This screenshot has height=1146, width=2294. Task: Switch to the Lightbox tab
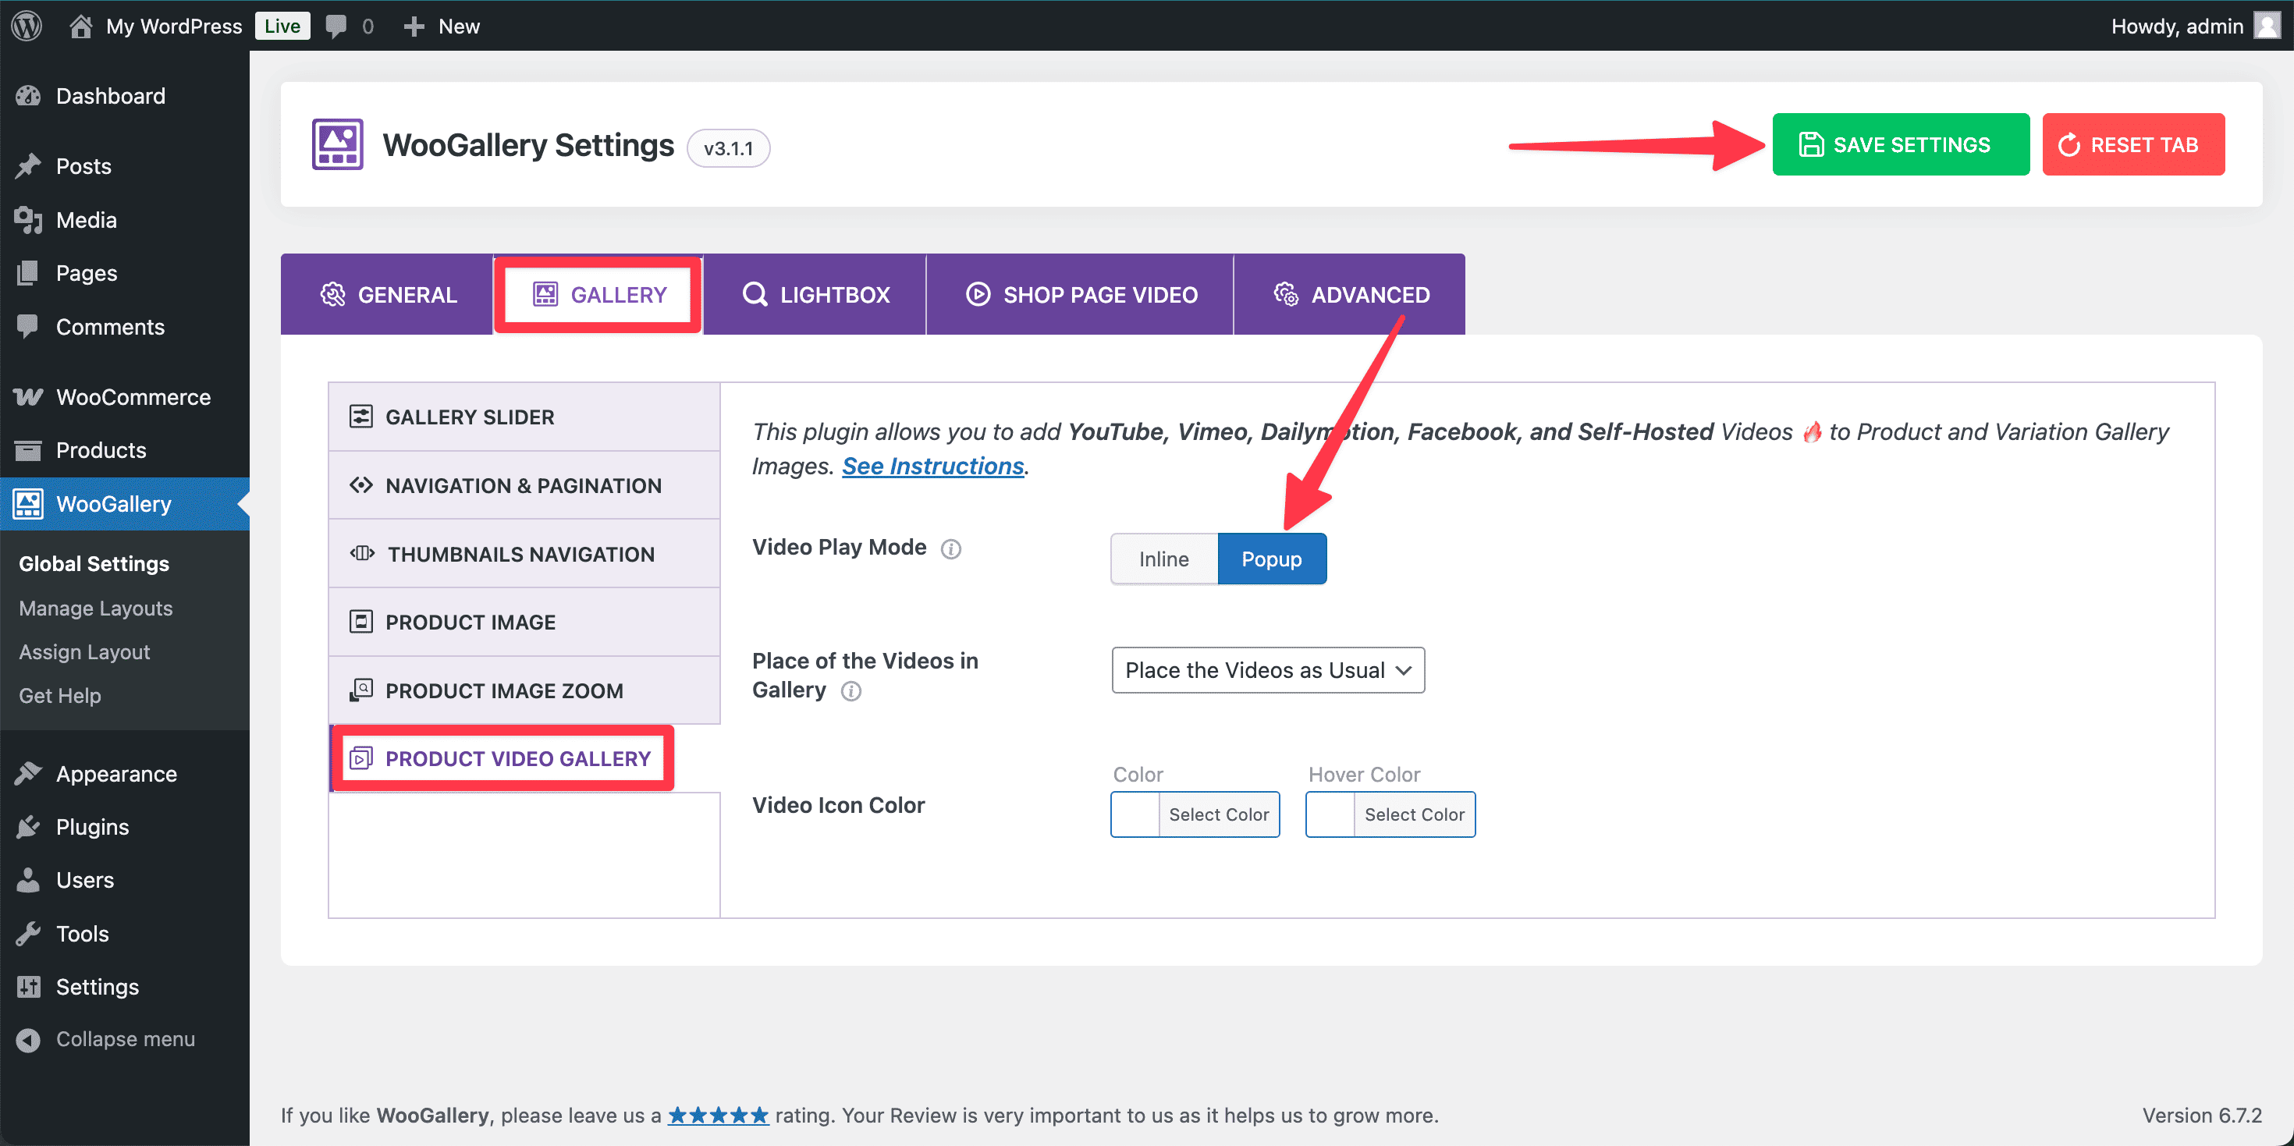[x=815, y=295]
